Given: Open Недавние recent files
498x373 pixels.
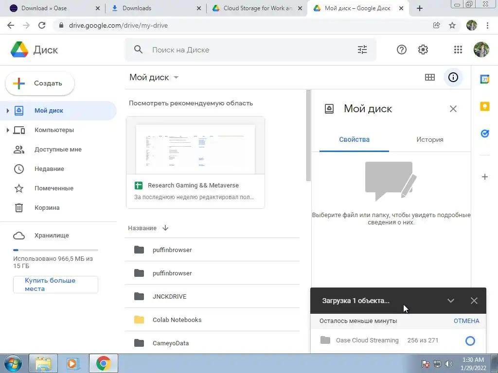Looking at the screenshot, I should pos(49,169).
